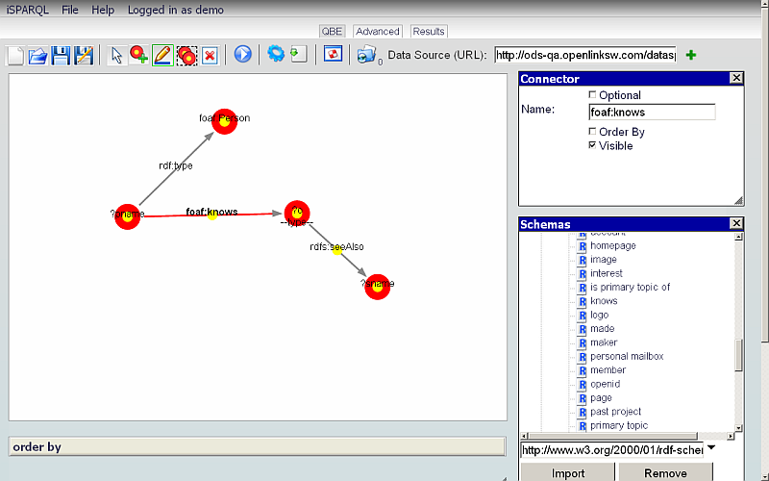Choose the add node tool

[x=138, y=55]
